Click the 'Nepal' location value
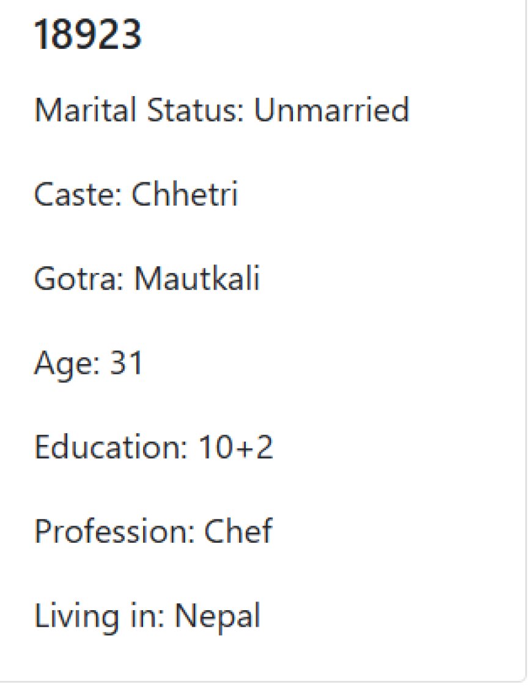532x686 pixels. [218, 617]
